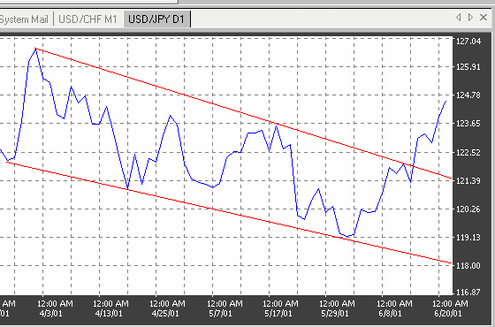
Task: Open the System Mail tab
Action: click(24, 19)
